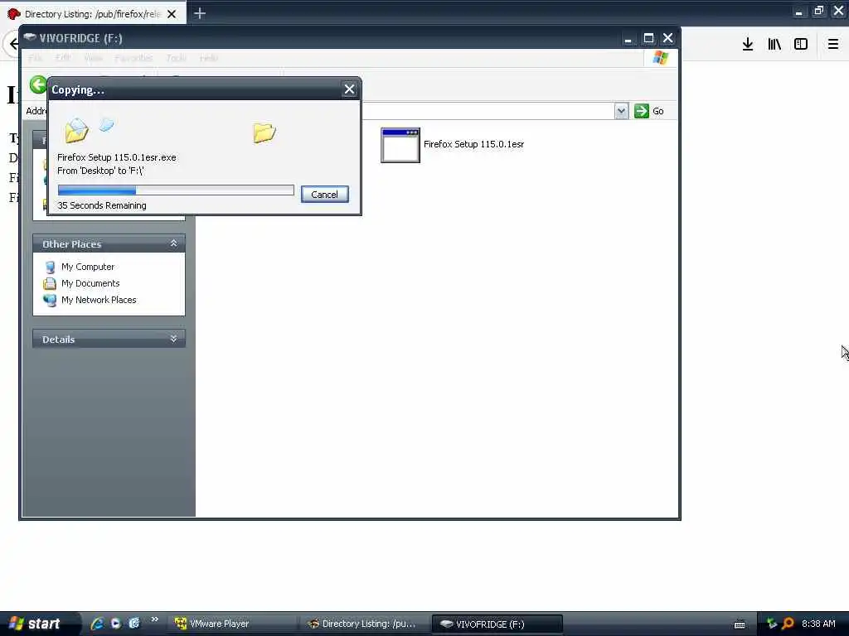849x636 pixels.
Task: Click the Explorer address input field
Action: point(488,111)
